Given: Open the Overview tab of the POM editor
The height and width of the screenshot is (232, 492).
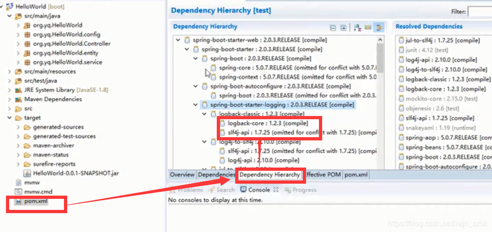Looking at the screenshot, I should click(182, 175).
